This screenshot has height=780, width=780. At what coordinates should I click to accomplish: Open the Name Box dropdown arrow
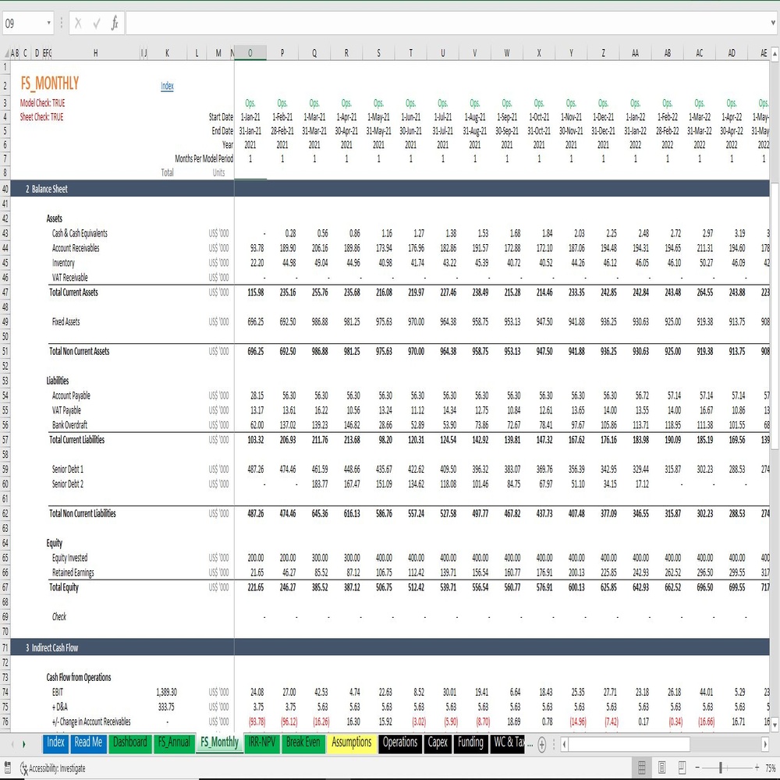[x=48, y=23]
